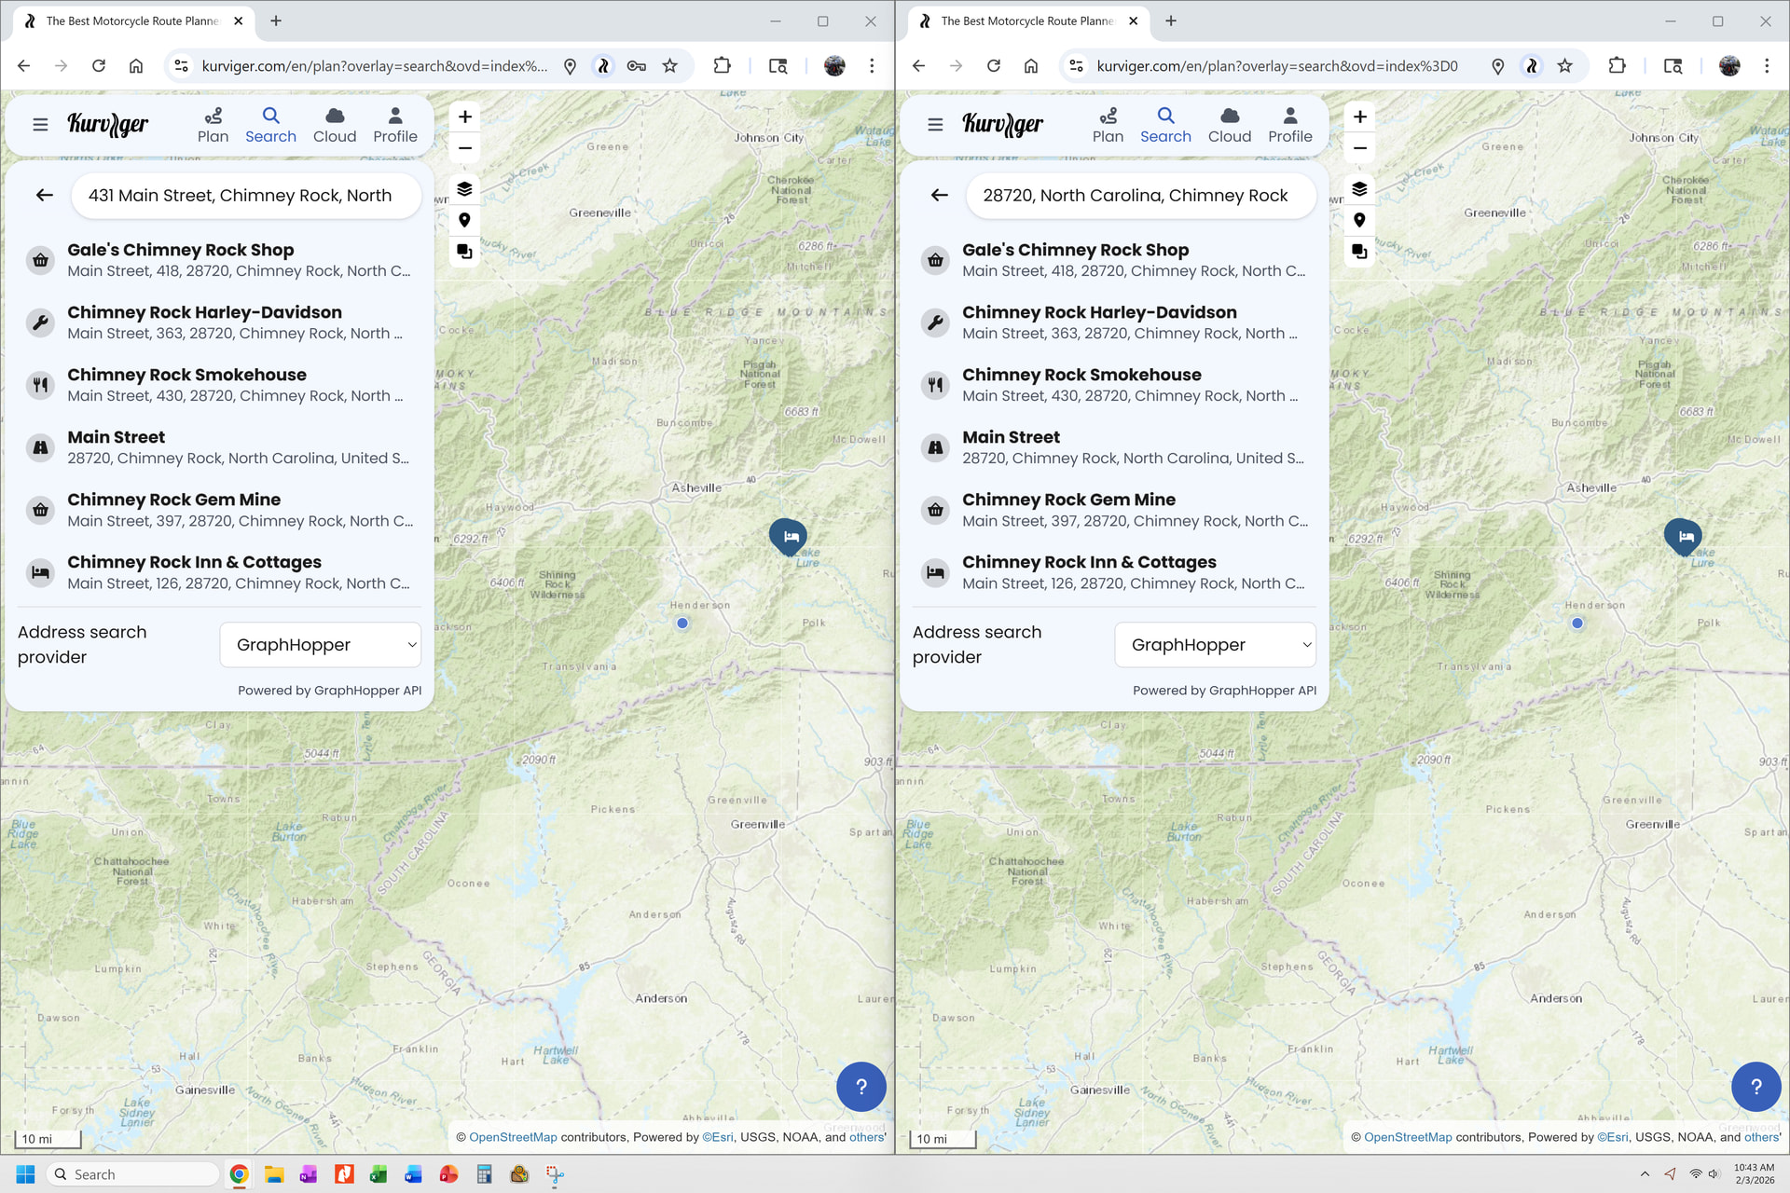Screen dimensions: 1790x1193
Task: Open the OpenStreetMap attribution link on left map
Action: (513, 1137)
